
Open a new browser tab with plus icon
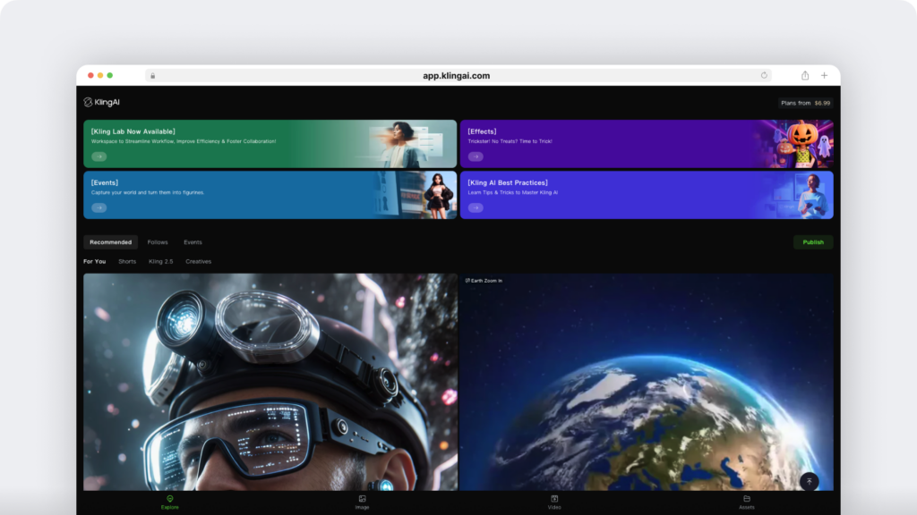(x=825, y=75)
